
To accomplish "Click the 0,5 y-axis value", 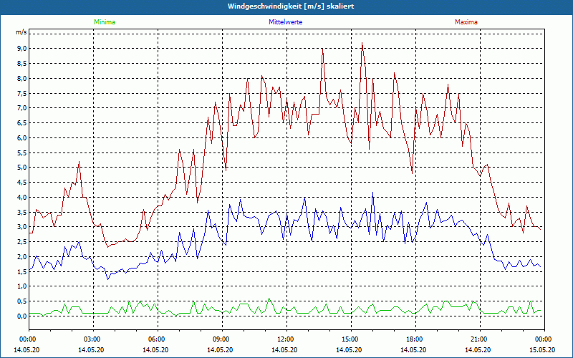I will click(x=22, y=301).
